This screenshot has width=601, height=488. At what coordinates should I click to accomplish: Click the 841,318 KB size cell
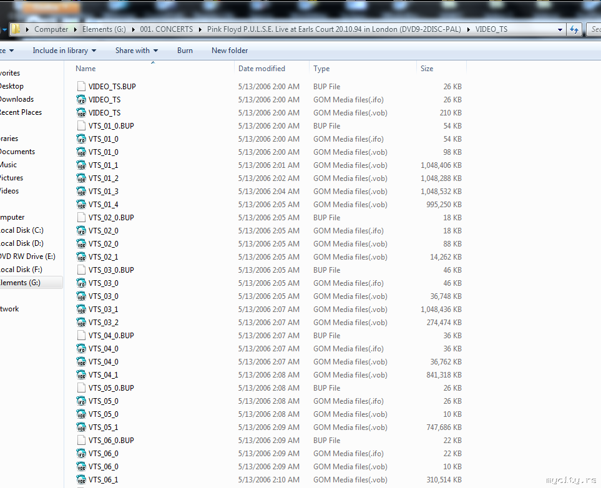click(x=444, y=375)
